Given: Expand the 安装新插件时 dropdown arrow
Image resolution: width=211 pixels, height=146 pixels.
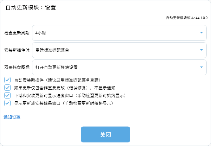Looking at the screenshot, I should coord(202,50).
